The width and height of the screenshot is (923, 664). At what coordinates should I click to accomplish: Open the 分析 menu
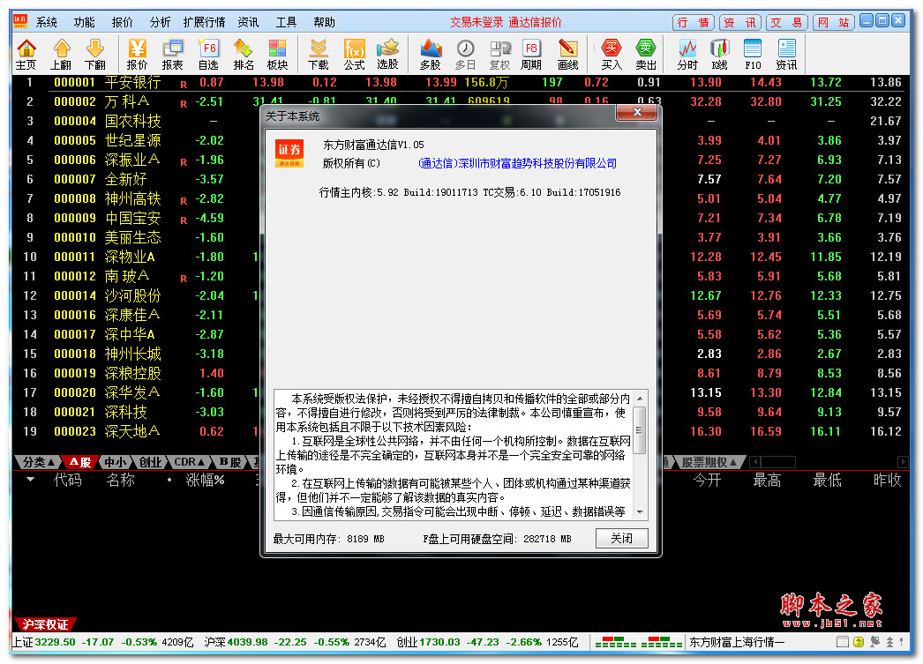(160, 22)
